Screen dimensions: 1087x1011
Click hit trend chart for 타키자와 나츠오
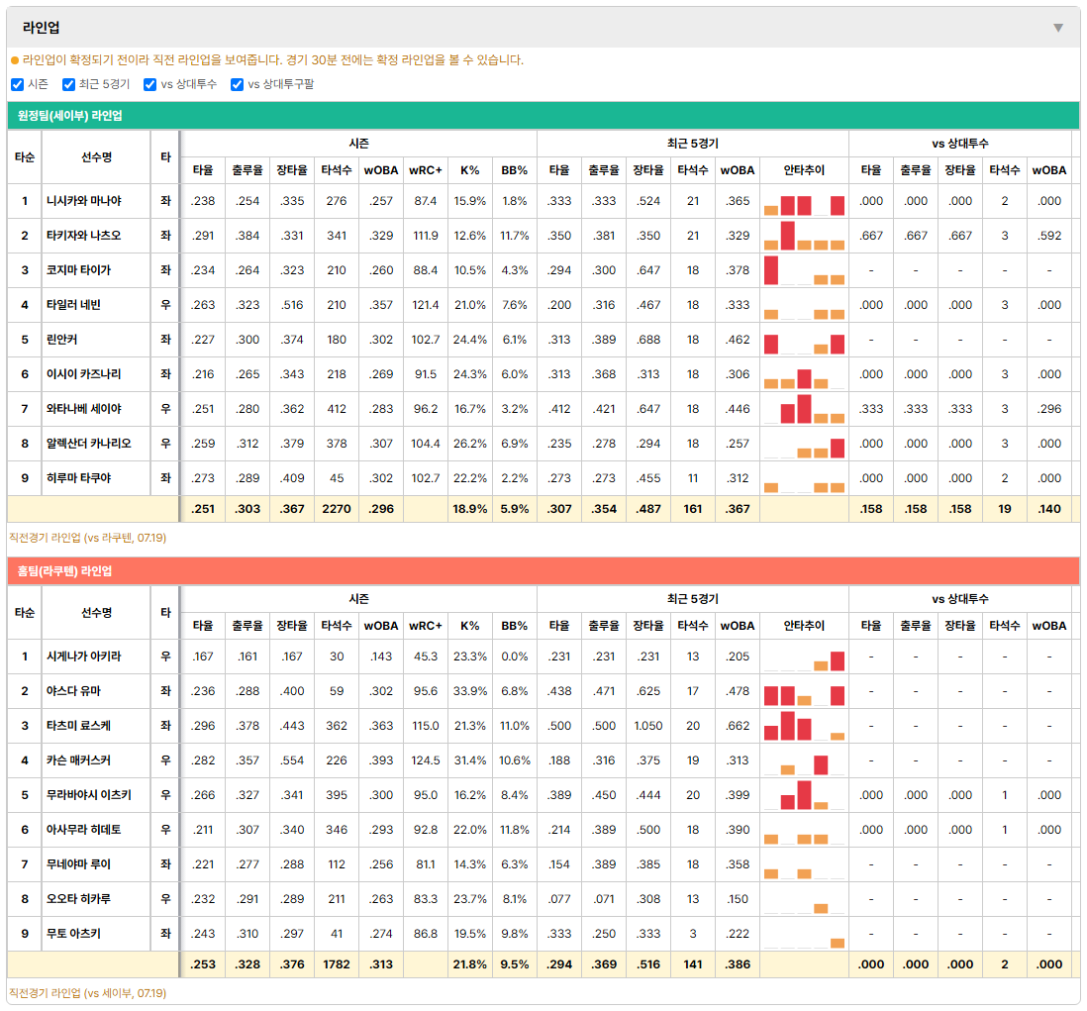(804, 236)
